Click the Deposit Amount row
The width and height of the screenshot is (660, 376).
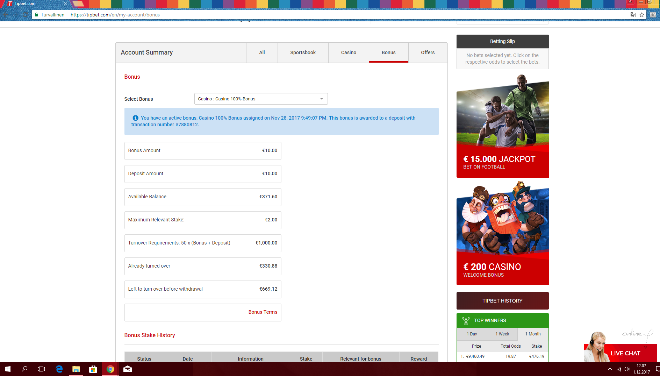click(203, 174)
